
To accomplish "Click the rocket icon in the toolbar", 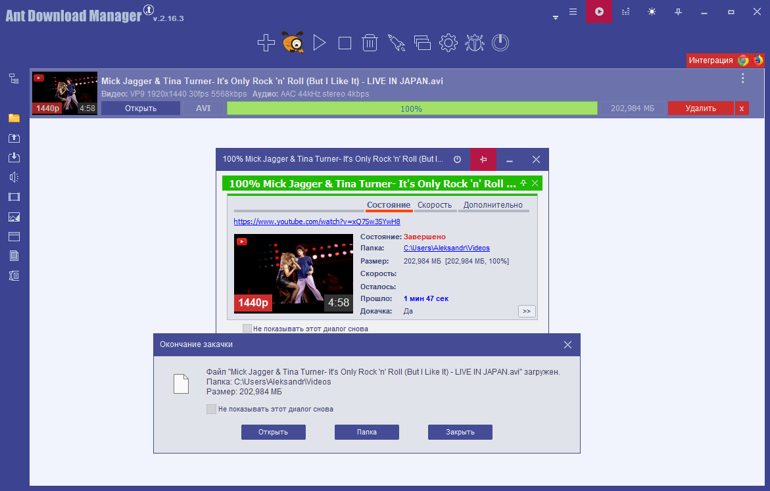I will 395,43.
